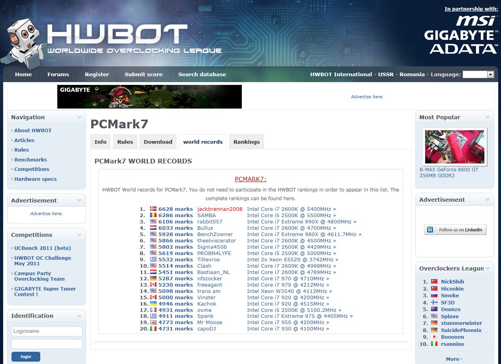Click the flag beside capoDJ
Viewport: 501px width, 364px height.
153,329
